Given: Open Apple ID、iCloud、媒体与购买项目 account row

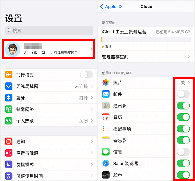Looking at the screenshot, I should pyautogui.click(x=49, y=49).
